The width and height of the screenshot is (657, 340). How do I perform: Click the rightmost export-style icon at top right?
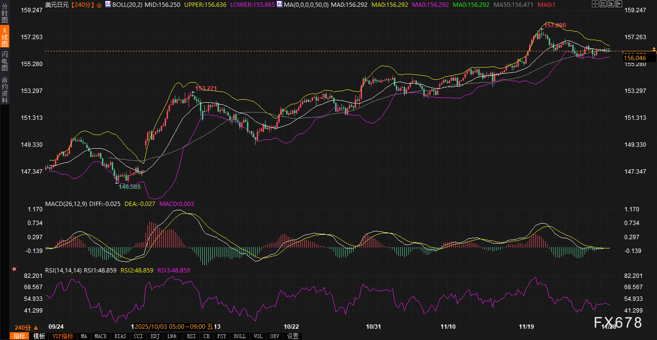pyautogui.click(x=618, y=4)
